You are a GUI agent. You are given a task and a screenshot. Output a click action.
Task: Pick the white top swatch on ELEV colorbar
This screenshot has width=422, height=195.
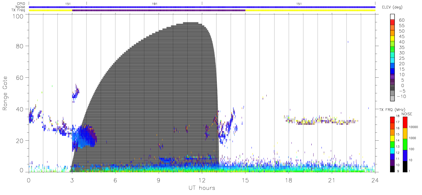tap(392, 17)
